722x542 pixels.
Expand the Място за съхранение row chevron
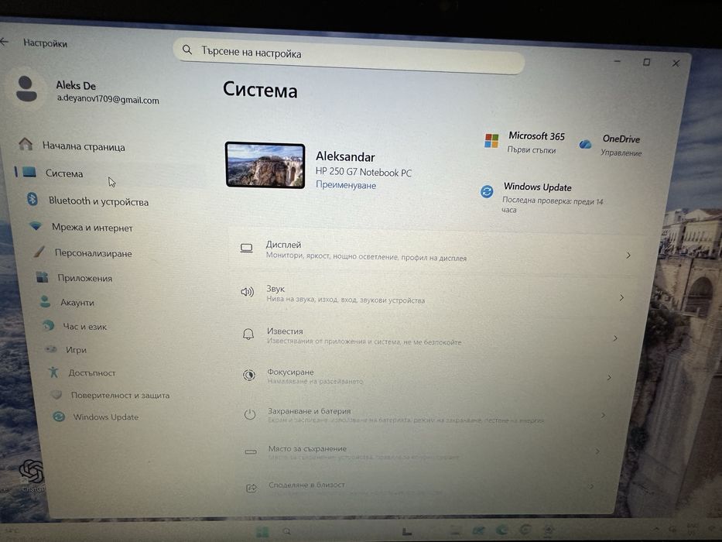pyautogui.click(x=597, y=451)
